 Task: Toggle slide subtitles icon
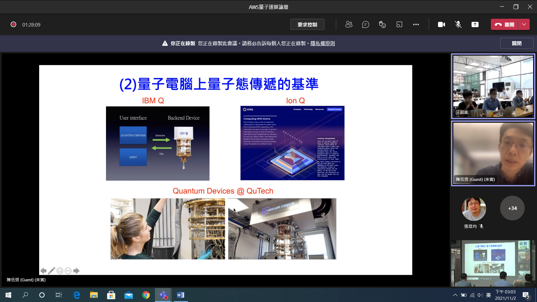60,271
